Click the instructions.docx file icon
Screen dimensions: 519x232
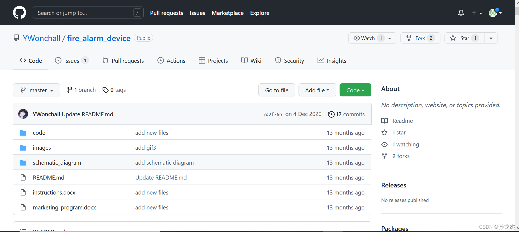point(23,193)
